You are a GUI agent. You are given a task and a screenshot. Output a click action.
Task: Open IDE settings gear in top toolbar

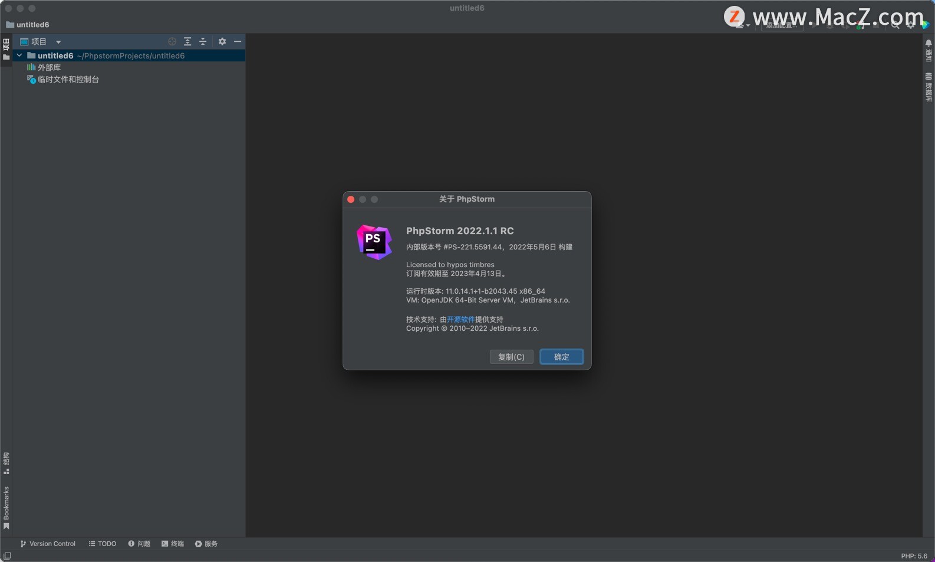[911, 25]
